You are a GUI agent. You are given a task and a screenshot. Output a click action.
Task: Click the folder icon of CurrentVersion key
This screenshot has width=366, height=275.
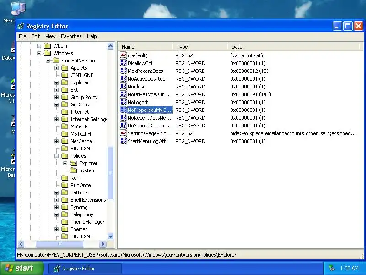[56, 60]
